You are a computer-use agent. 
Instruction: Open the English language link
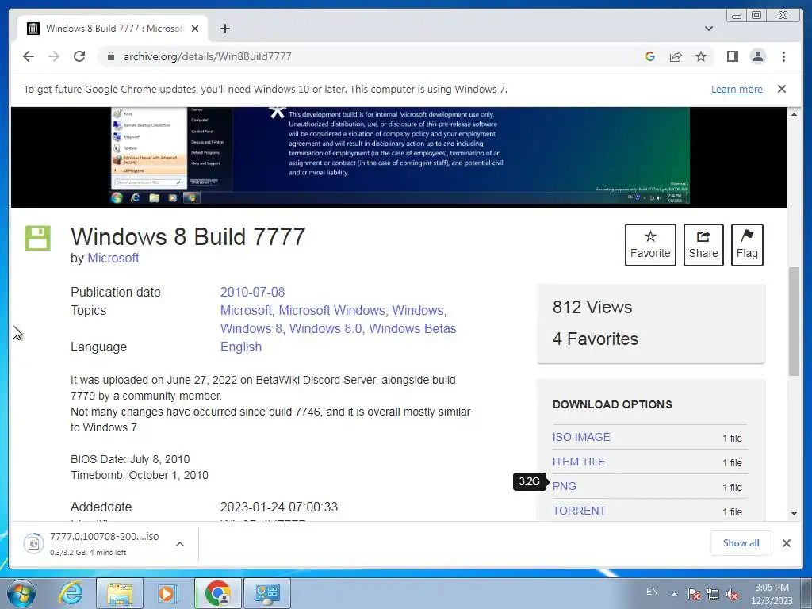[241, 347]
